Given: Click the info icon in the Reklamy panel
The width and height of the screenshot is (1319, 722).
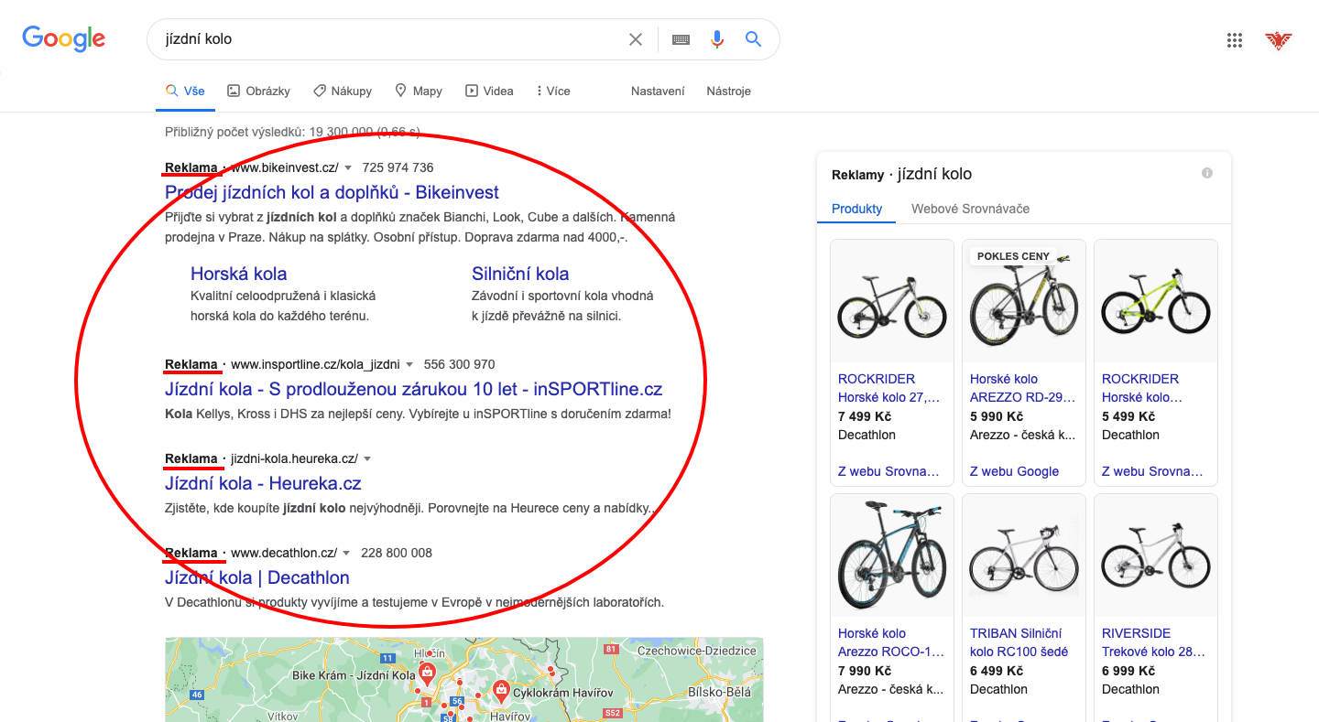Looking at the screenshot, I should [1207, 172].
